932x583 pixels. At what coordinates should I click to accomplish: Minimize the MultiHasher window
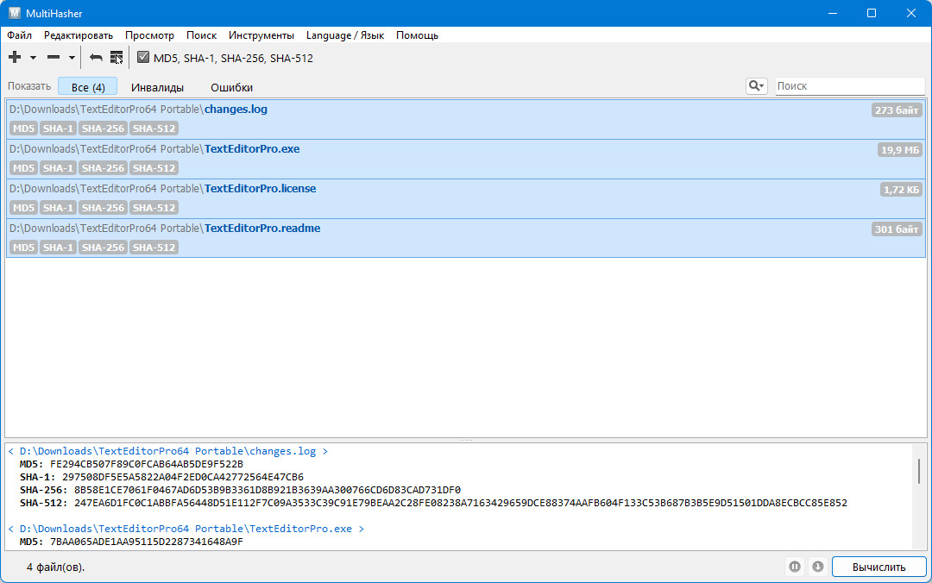[x=833, y=13]
